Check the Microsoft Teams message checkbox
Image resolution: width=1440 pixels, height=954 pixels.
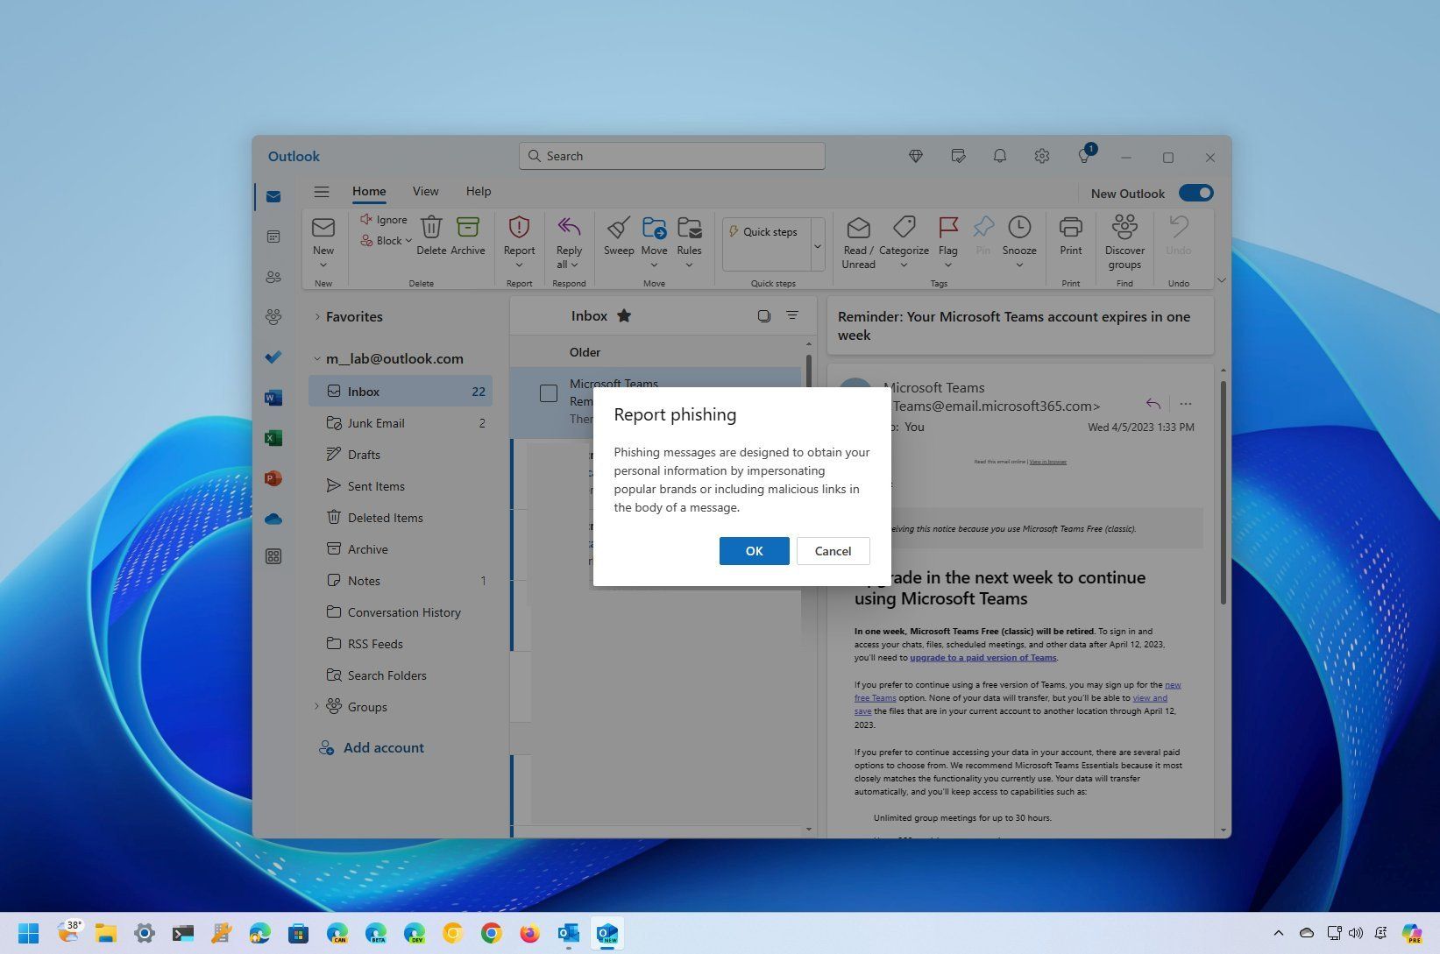coord(549,393)
